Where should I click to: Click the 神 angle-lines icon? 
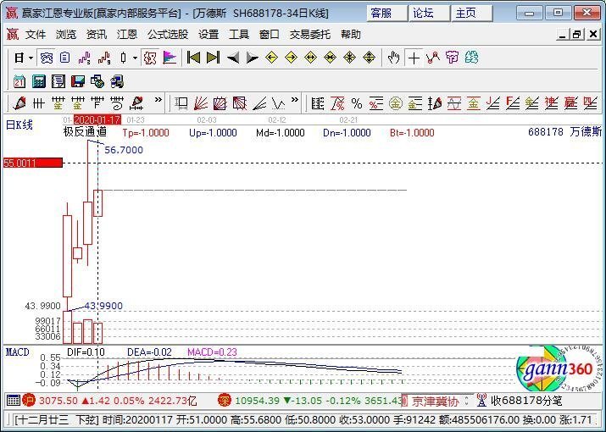552,103
